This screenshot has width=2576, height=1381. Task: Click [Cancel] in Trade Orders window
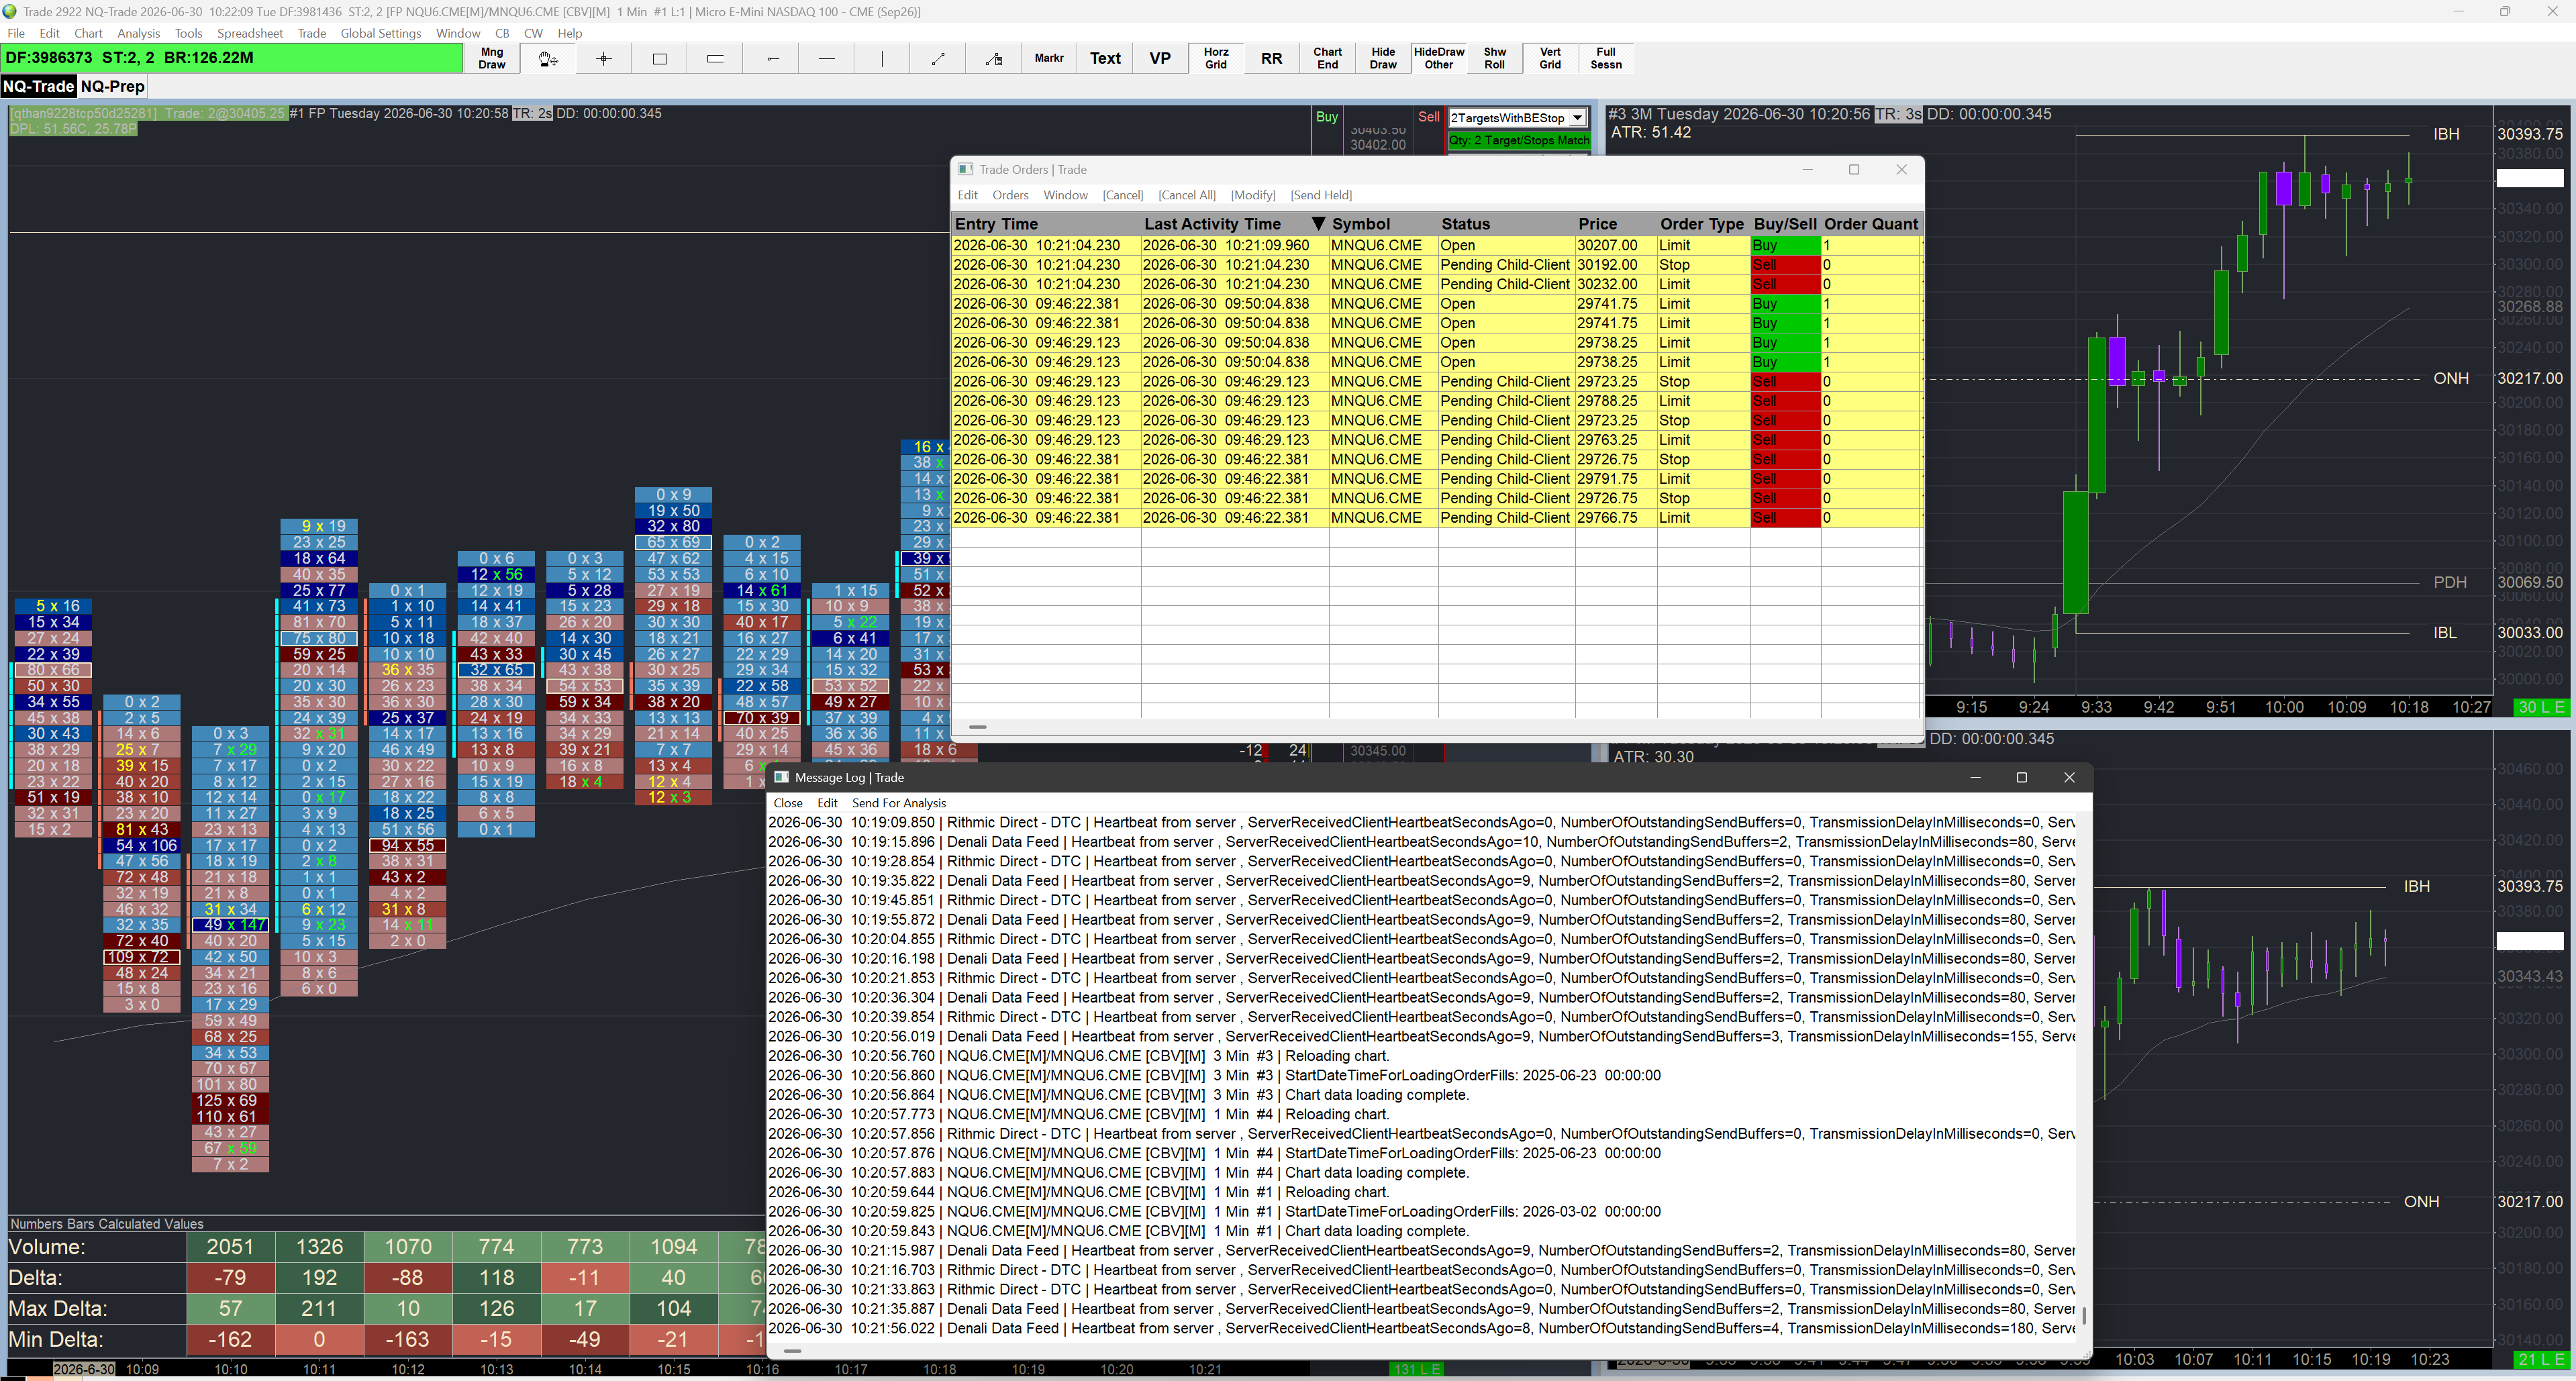point(1123,195)
